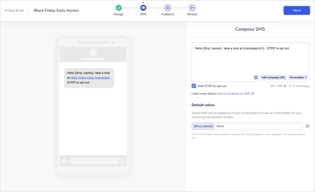Click the Default values heading
Viewport: 315px width, 192px height.
pyautogui.click(x=203, y=105)
